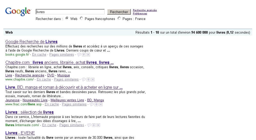Open the BD, Manga sitelink
The width and height of the screenshot is (256, 140).
point(95,100)
